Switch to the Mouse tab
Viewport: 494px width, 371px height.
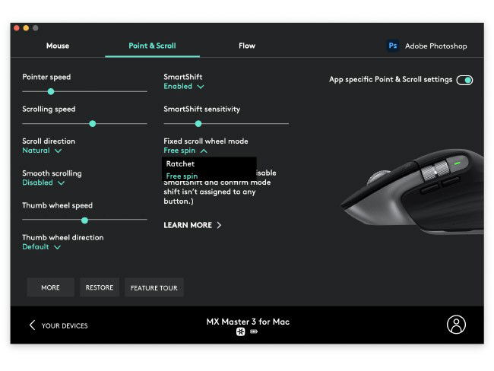point(58,46)
